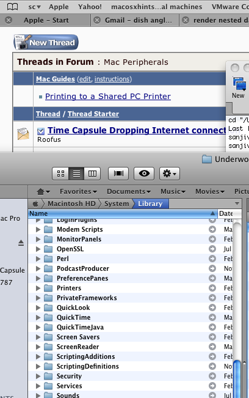249x398 pixels.
Task: Close the Gmail tab
Action: [x=97, y=20]
